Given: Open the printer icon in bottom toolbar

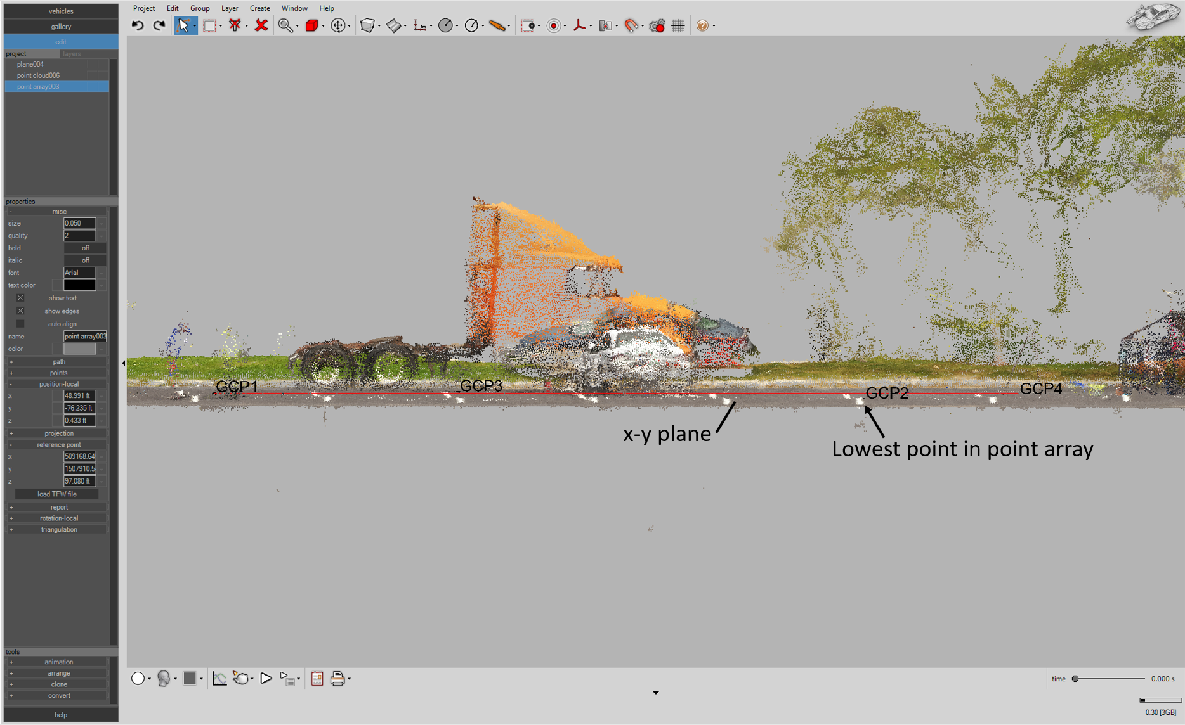Looking at the screenshot, I should 338,678.
